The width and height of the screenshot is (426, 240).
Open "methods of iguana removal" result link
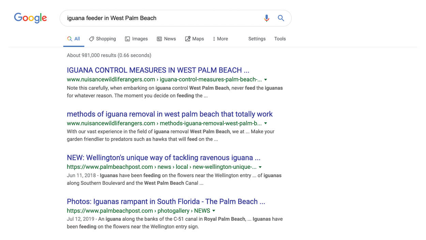pyautogui.click(x=169, y=114)
